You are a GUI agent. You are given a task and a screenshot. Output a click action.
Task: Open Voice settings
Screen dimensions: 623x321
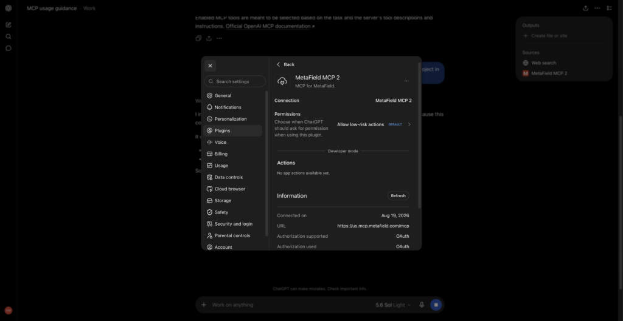[232, 142]
